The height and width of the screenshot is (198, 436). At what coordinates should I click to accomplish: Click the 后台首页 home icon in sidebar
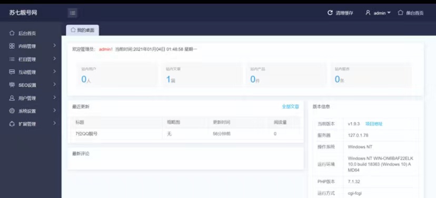pyautogui.click(x=12, y=33)
